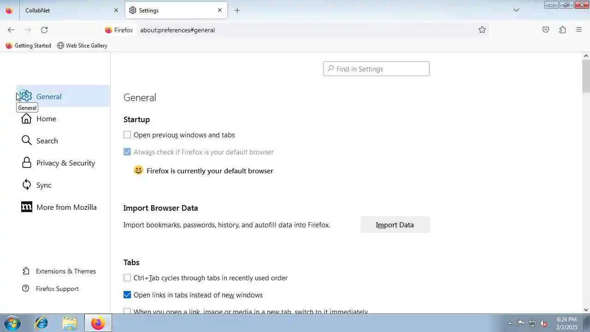Image resolution: width=590 pixels, height=332 pixels.
Task: Click the muted volume tray icon
Action: click(544, 323)
